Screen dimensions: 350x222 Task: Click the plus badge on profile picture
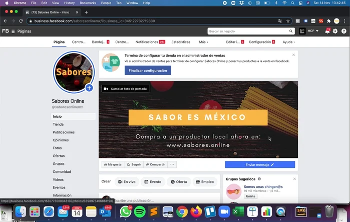click(89, 88)
